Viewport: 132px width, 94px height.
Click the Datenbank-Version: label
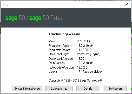click(61, 59)
